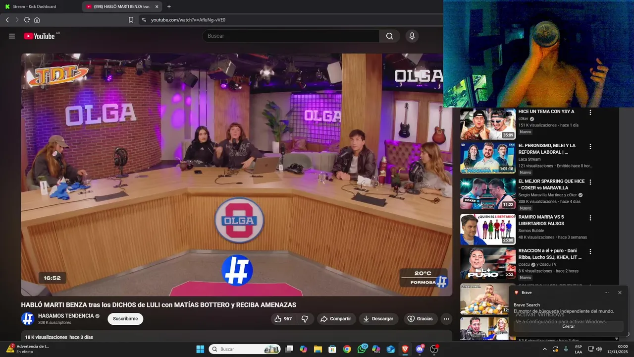
Task: Reload the page with refresh icon
Action: point(27,20)
